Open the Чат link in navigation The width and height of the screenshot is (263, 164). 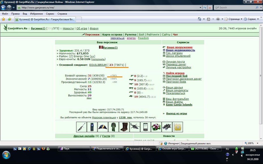(175, 34)
